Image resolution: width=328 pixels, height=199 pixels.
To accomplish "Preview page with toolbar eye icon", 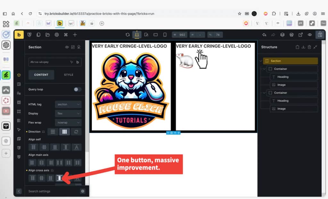I will tap(310, 35).
